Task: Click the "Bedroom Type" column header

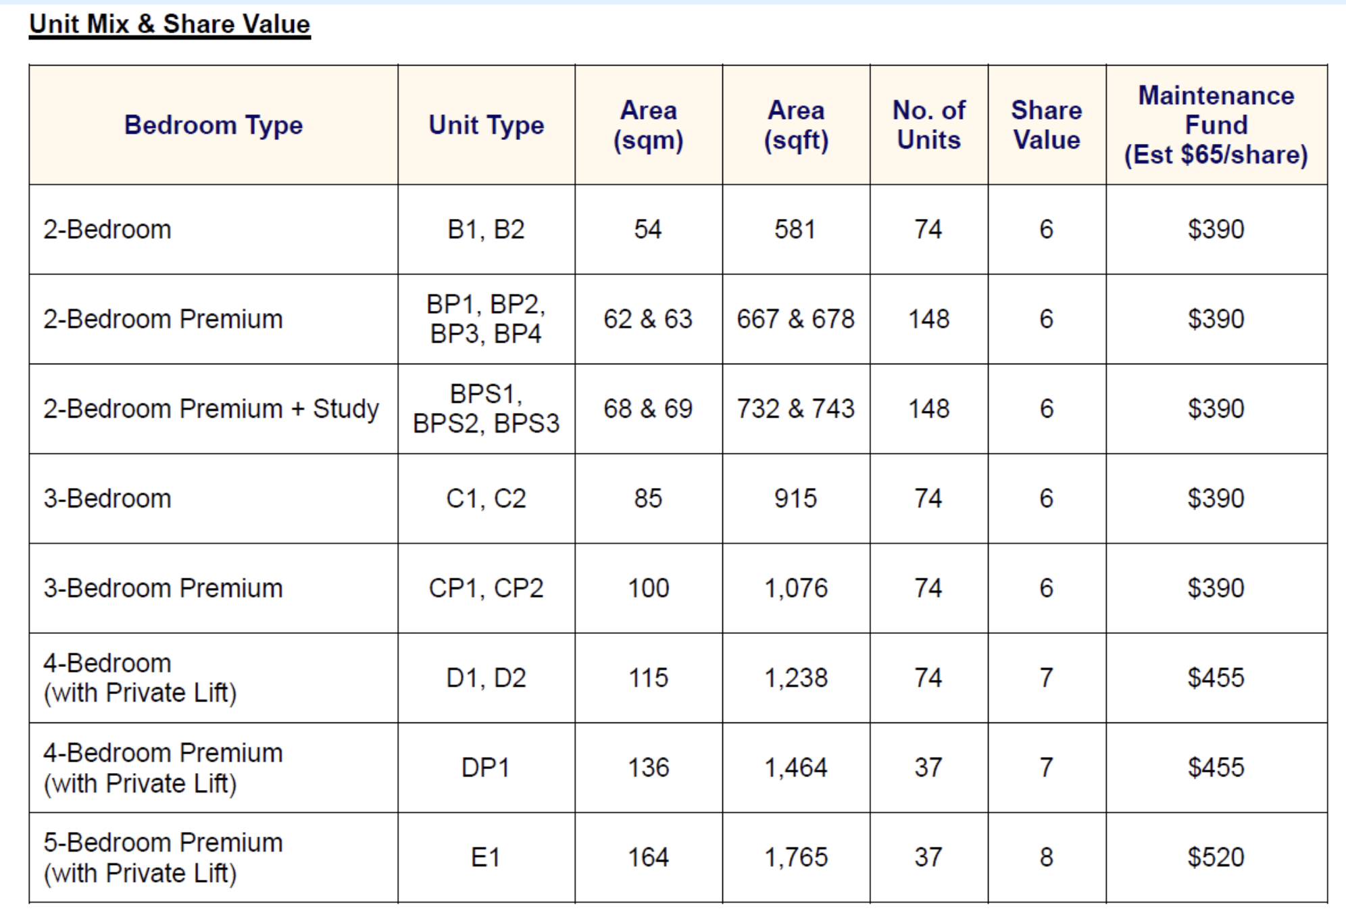Action: (214, 125)
